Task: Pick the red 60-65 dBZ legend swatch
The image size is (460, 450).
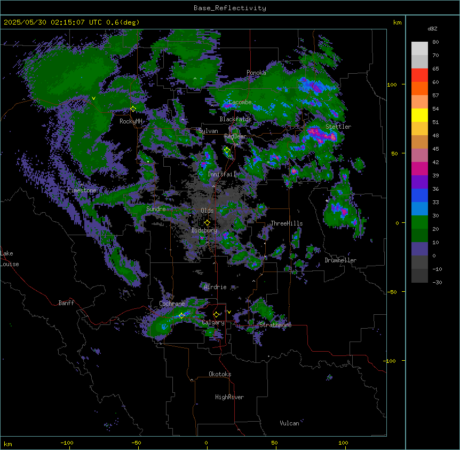Action: 419,75
